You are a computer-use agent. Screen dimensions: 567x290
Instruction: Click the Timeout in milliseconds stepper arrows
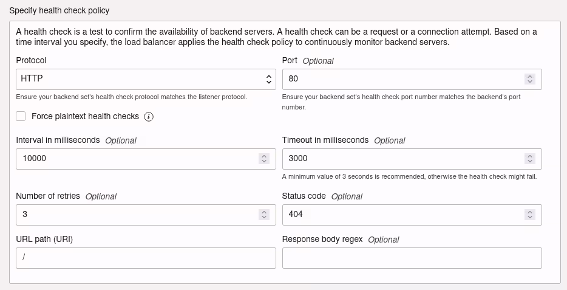(530, 159)
